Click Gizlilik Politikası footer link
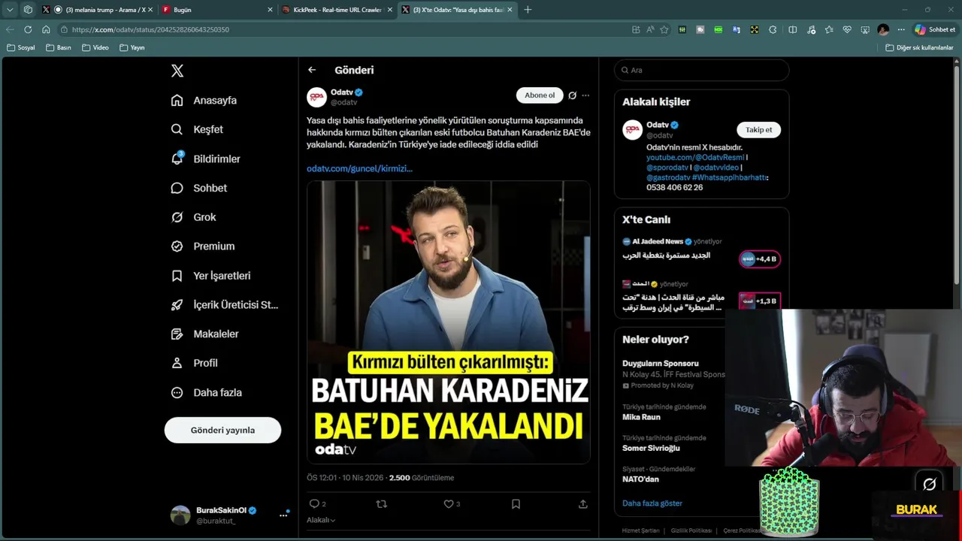Image resolution: width=962 pixels, height=541 pixels. click(691, 530)
